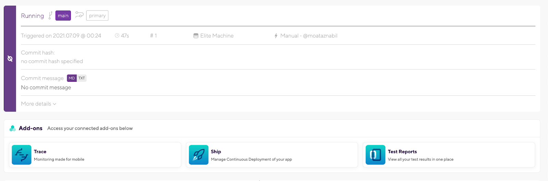Click 'View all your test results in one place'
This screenshot has width=548, height=181.
(421, 159)
